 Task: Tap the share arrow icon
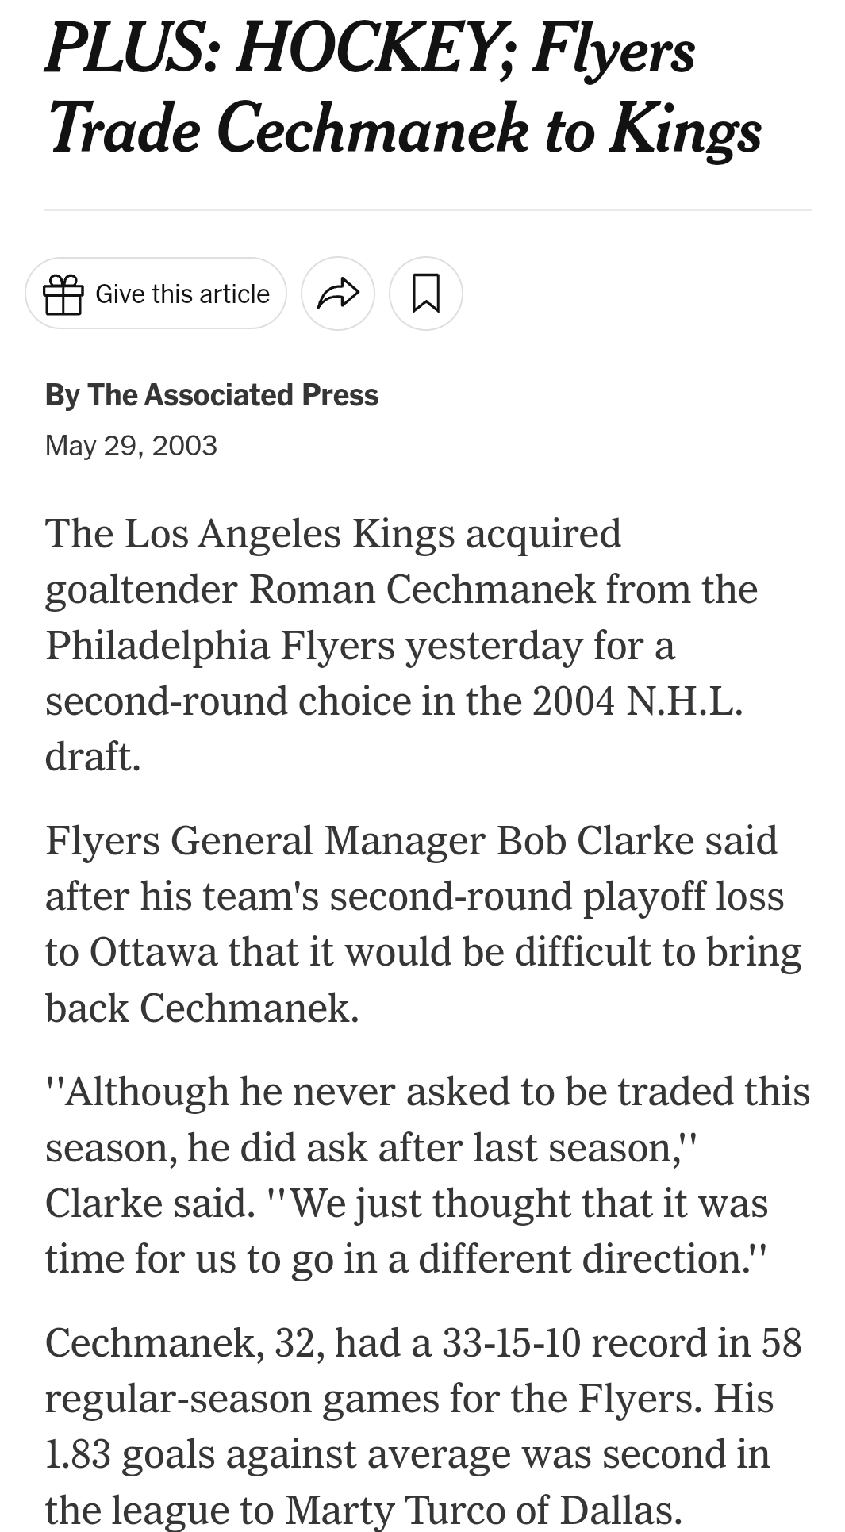(338, 294)
